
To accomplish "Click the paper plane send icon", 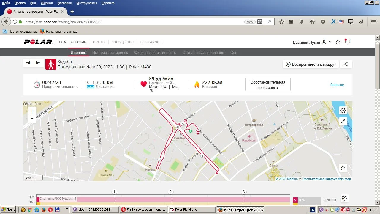I will pos(361,22).
